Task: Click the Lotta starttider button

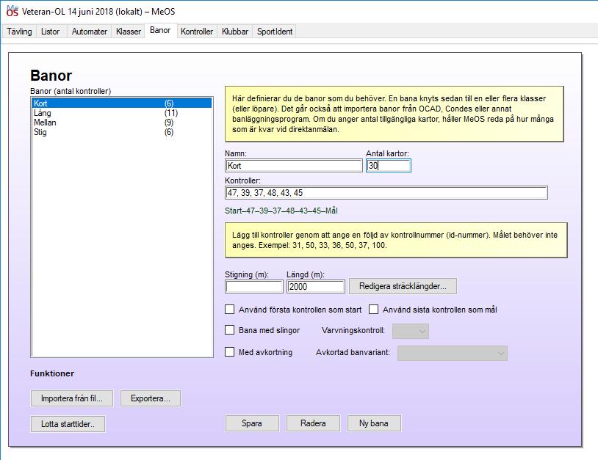Action: pos(68,424)
